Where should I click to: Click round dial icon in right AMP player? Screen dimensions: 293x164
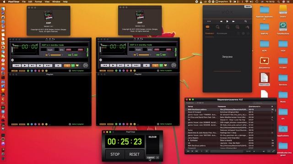coord(174,65)
